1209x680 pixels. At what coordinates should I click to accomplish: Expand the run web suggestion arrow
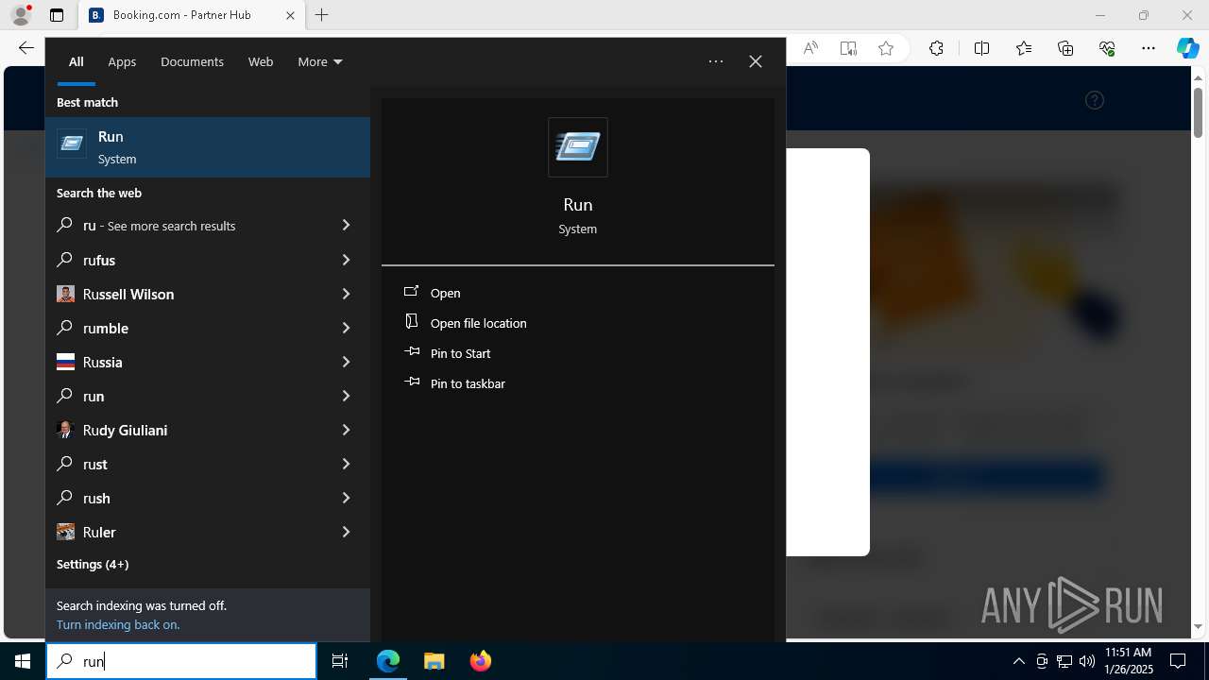point(346,396)
